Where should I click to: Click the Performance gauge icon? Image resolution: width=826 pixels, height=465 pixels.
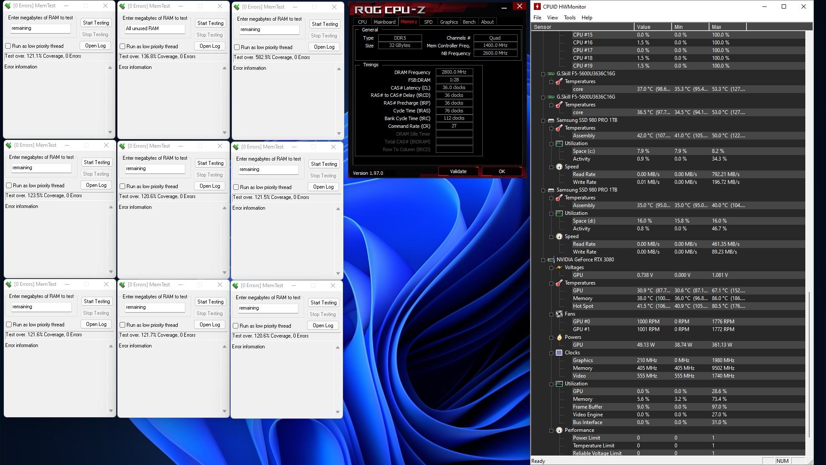point(559,430)
